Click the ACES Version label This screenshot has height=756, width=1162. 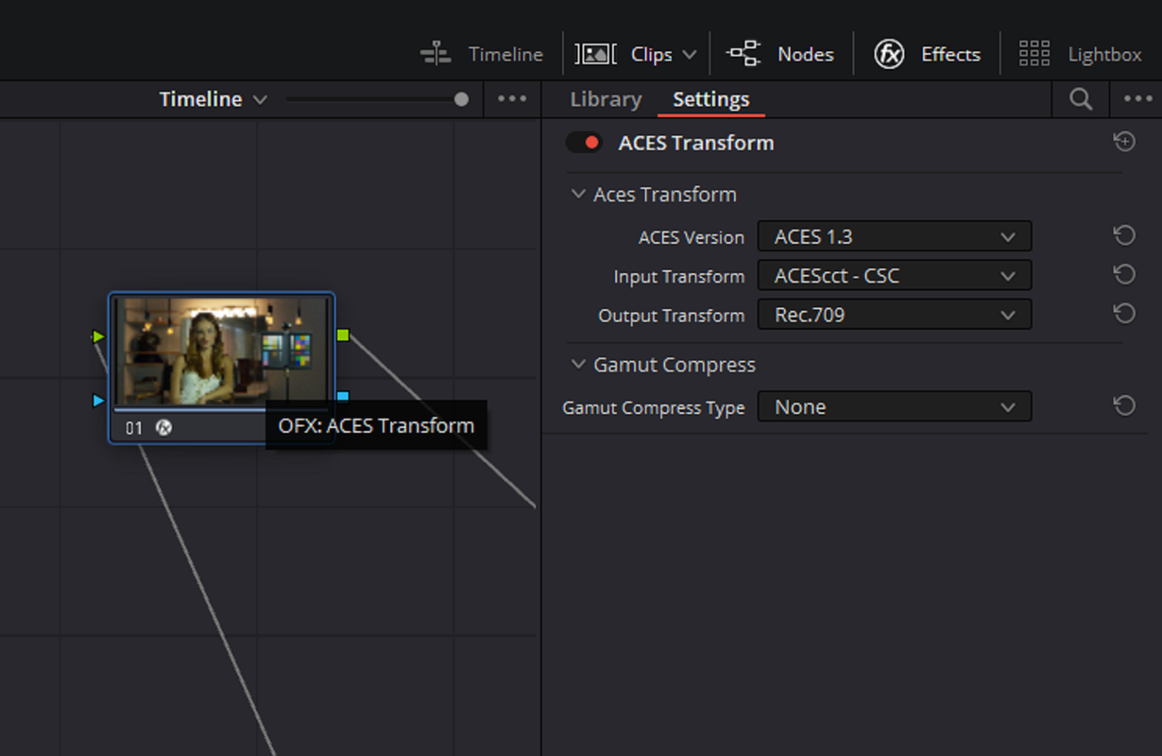pyautogui.click(x=692, y=237)
